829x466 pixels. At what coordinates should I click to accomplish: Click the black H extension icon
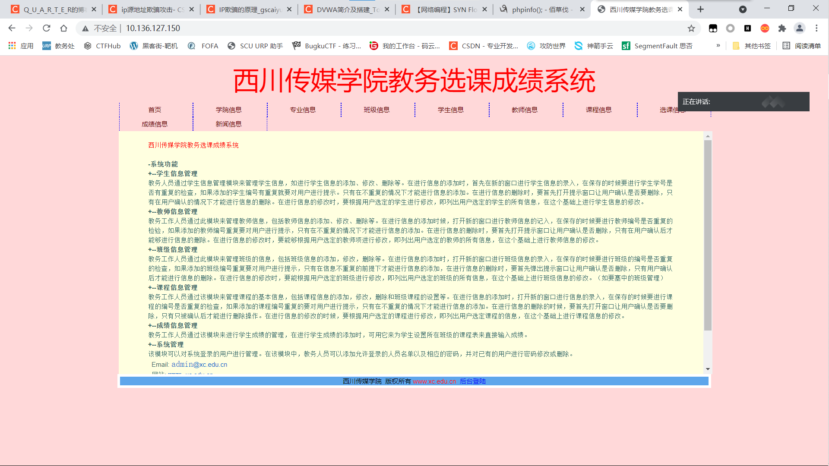(x=747, y=28)
